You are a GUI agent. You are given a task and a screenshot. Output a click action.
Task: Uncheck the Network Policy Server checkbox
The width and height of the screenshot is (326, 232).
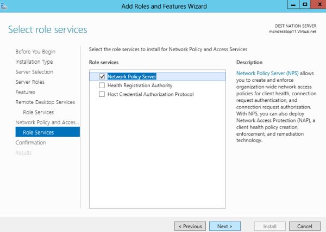[x=102, y=77]
